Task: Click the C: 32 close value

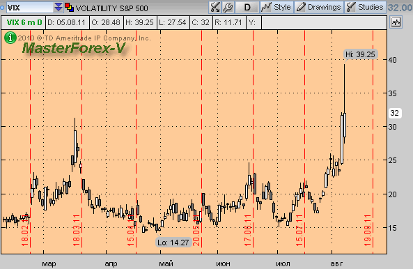Action: pos(201,23)
